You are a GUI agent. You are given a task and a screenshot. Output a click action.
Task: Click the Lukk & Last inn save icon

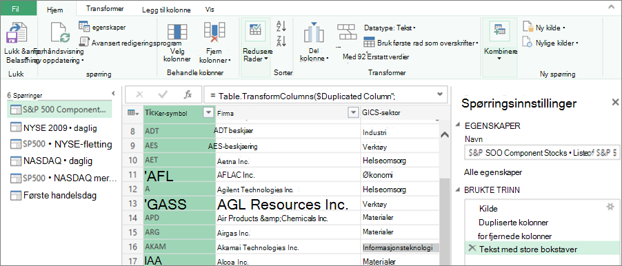click(x=17, y=33)
